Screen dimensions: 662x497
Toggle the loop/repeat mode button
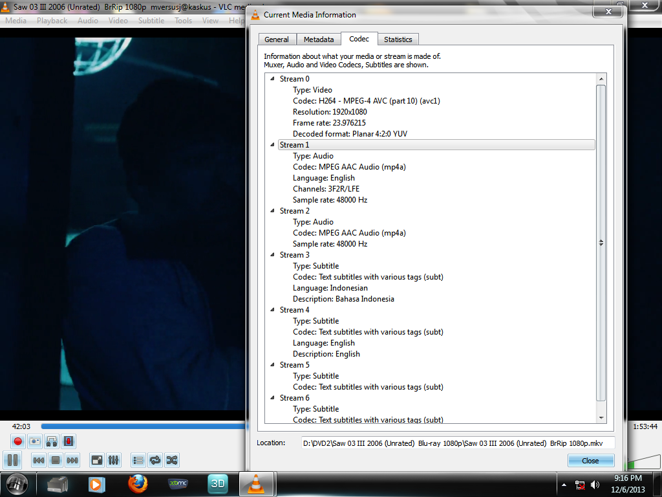(155, 460)
